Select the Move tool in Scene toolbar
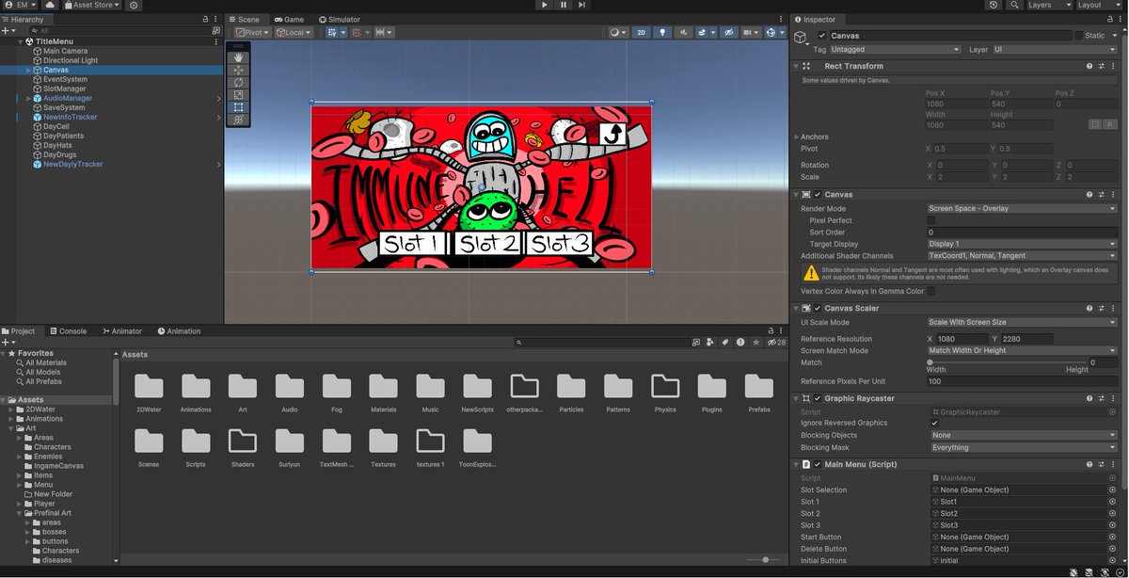The height and width of the screenshot is (578, 1129). coord(238,70)
